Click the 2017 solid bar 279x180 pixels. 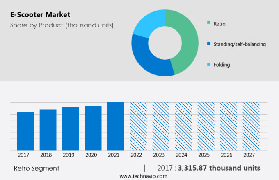click(x=25, y=131)
